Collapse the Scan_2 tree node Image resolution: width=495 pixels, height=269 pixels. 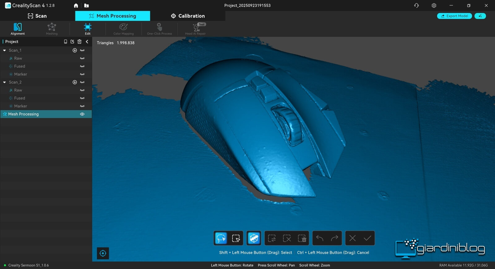(5, 82)
